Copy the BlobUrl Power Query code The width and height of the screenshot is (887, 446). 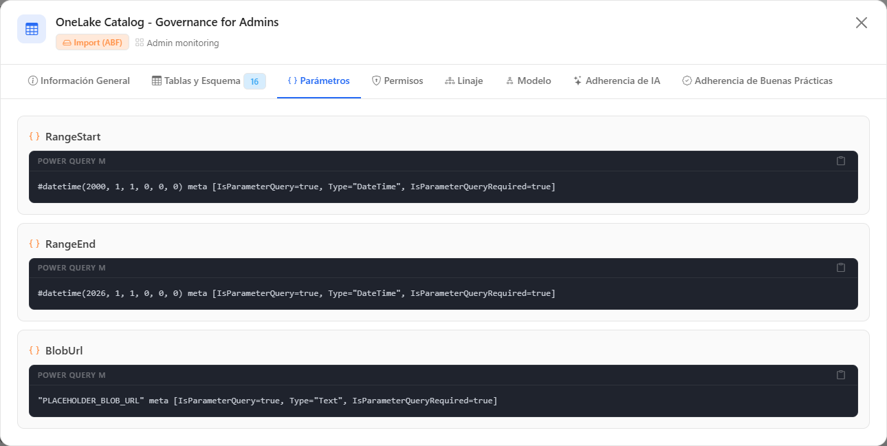[x=840, y=375]
